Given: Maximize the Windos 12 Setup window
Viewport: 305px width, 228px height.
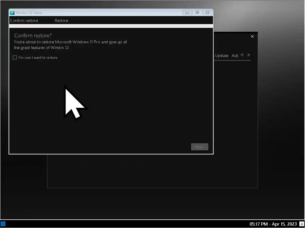Looking at the screenshot, I should [197, 12].
